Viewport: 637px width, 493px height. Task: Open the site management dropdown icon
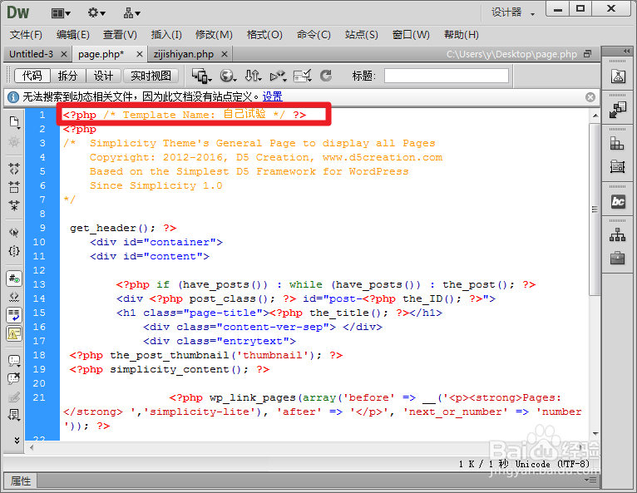click(x=131, y=13)
